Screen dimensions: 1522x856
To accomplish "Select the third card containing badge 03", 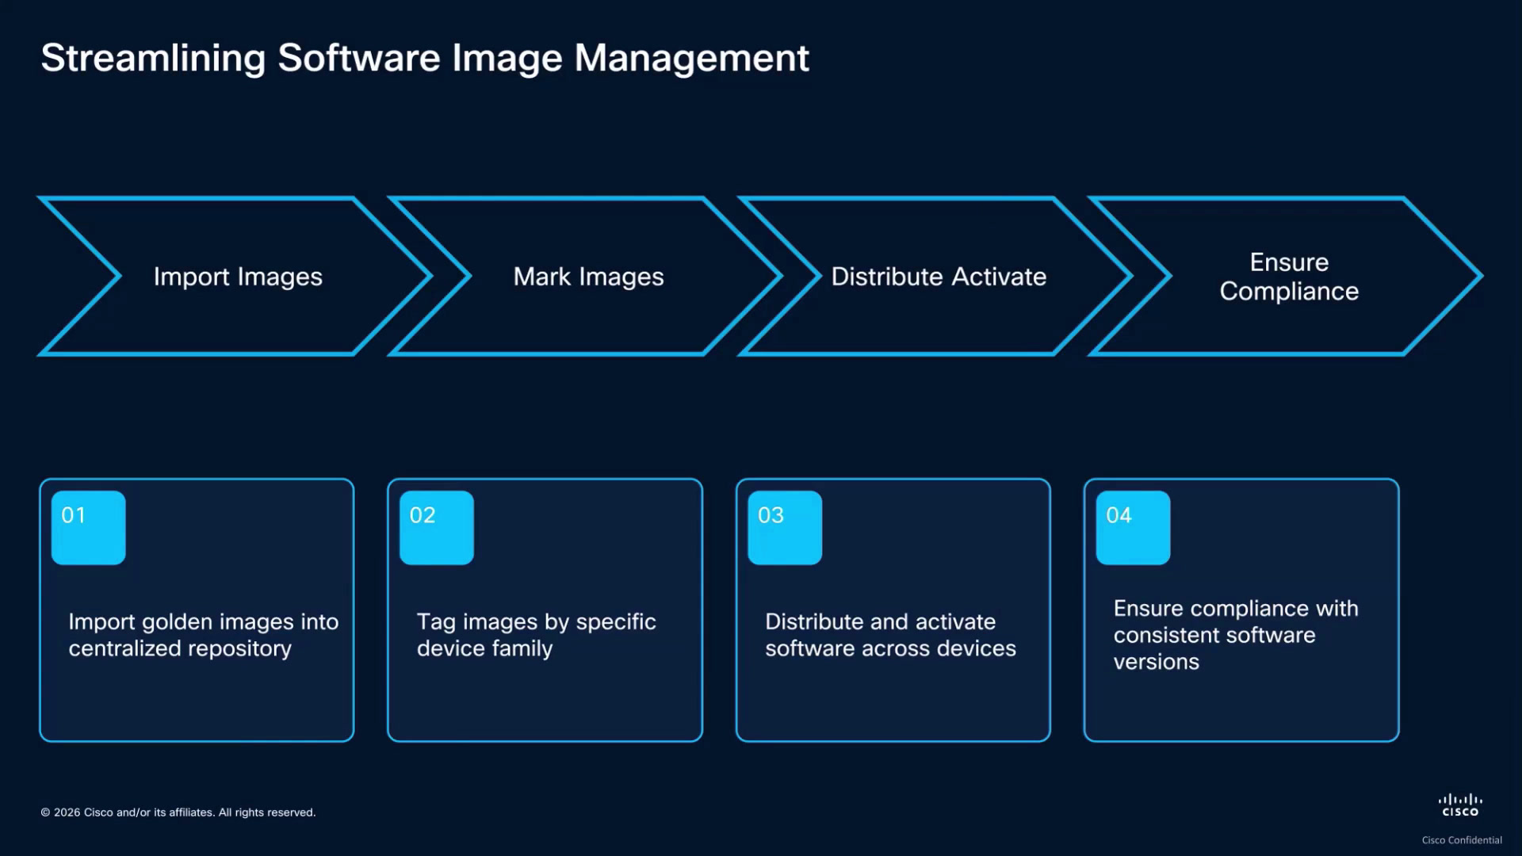I will click(893, 610).
